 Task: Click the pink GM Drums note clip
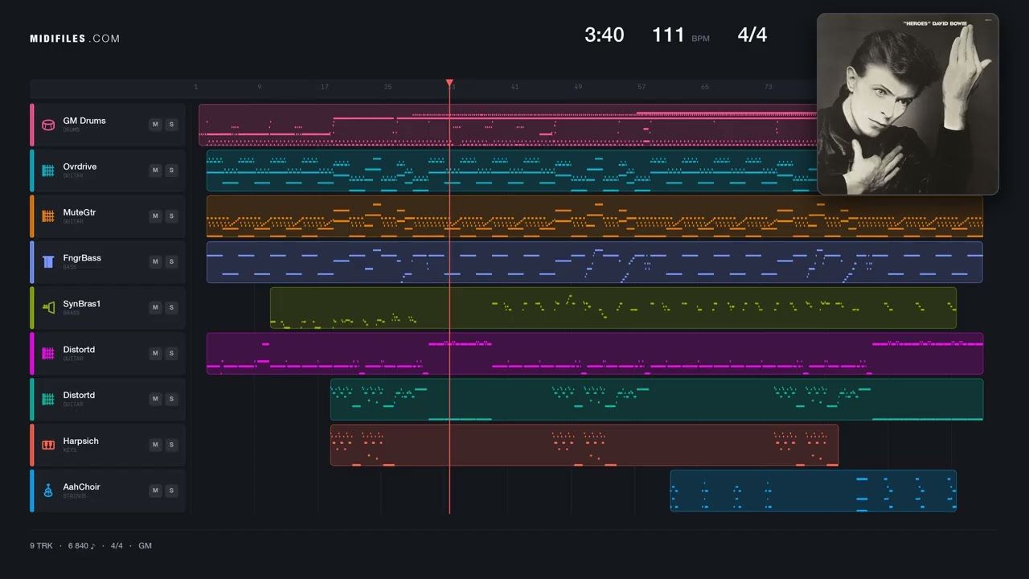click(507, 125)
